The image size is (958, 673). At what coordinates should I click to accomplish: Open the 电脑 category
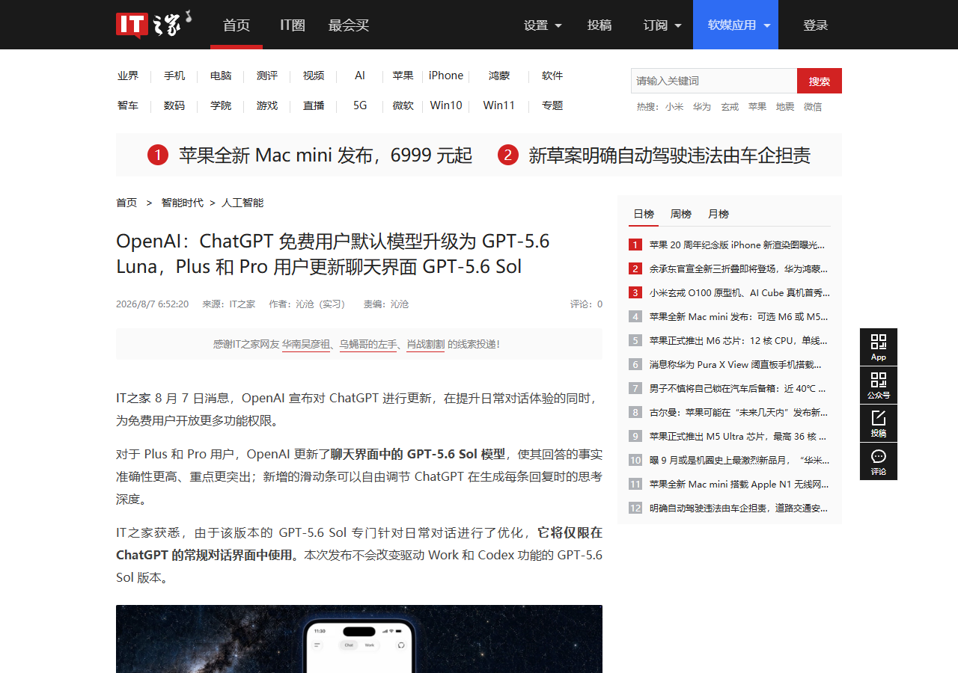[x=221, y=76]
